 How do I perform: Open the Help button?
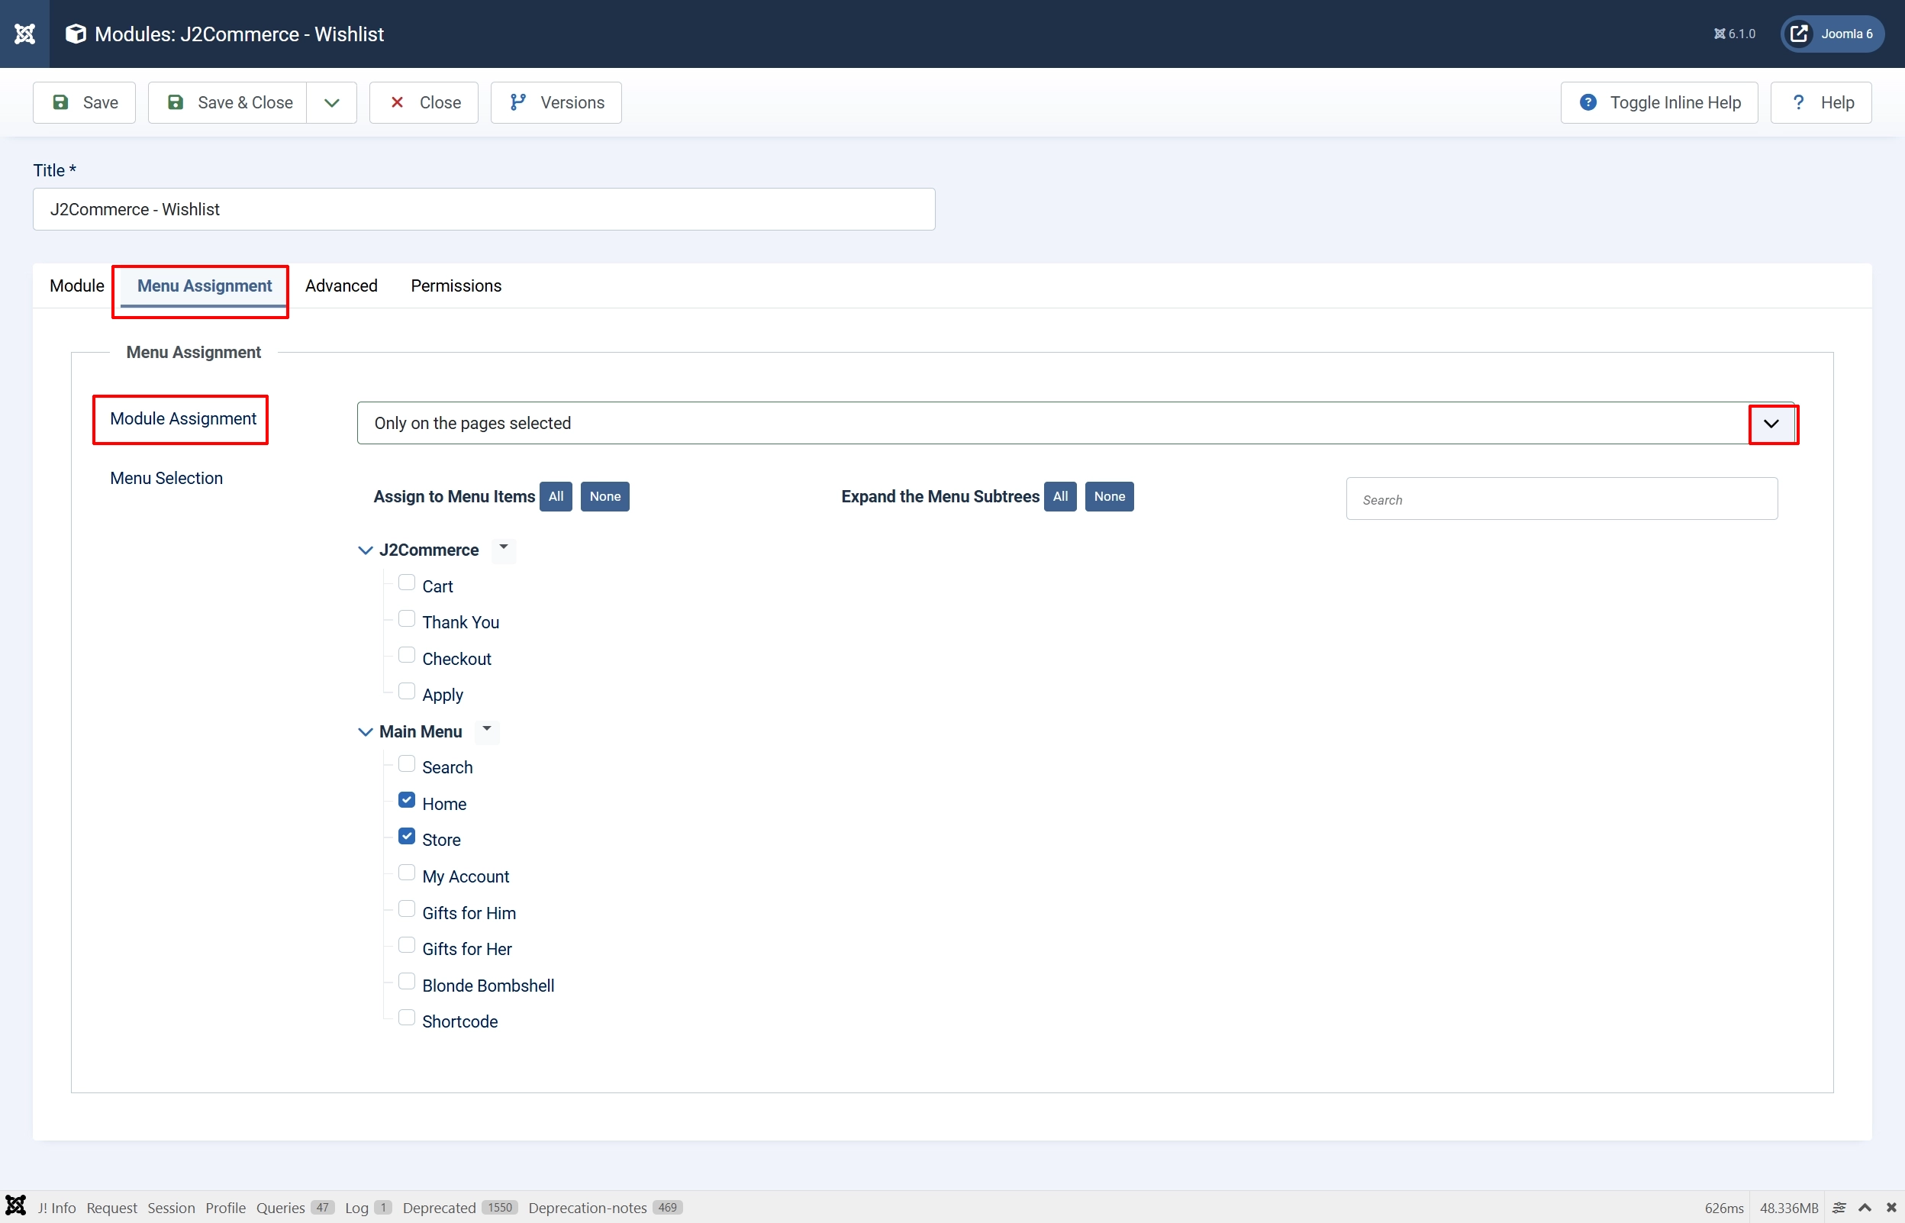pyautogui.click(x=1821, y=102)
